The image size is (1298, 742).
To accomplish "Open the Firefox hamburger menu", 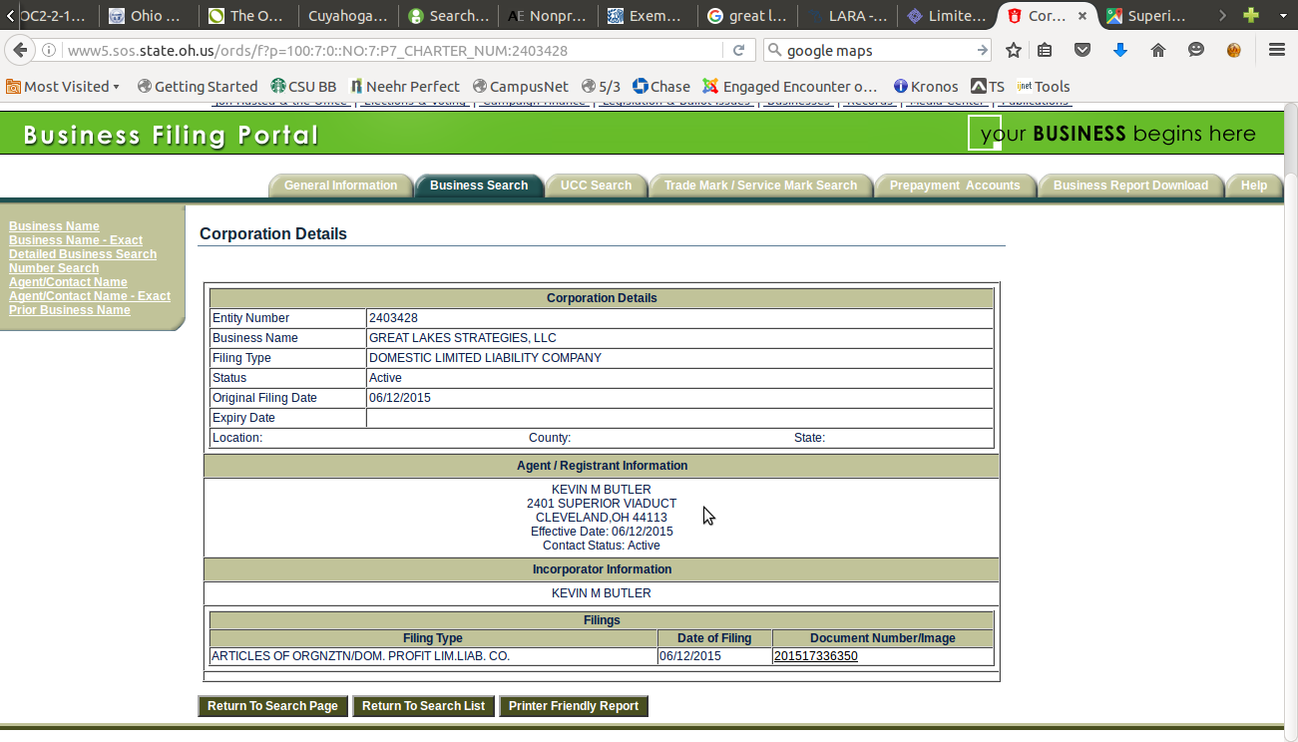I will pos(1276,51).
